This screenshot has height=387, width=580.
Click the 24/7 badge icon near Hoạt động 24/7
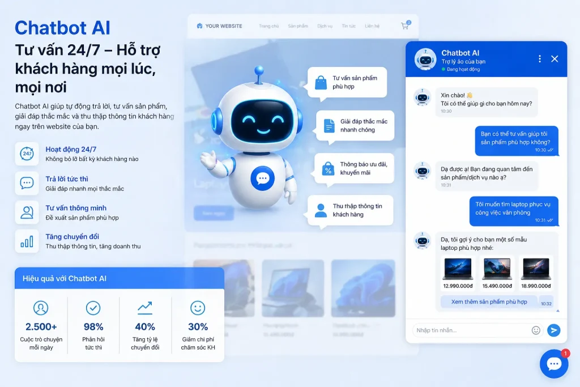(x=27, y=155)
